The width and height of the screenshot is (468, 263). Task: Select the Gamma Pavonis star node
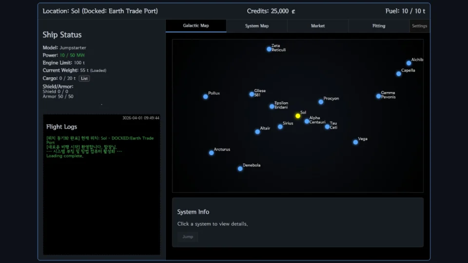coord(378,96)
